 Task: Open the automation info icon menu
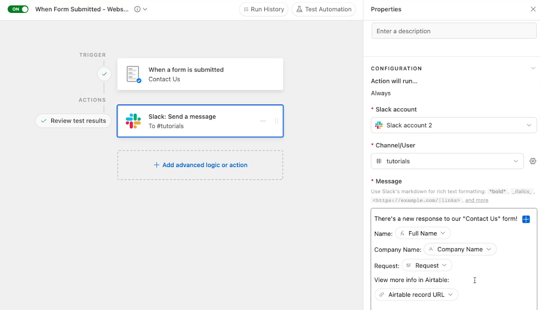(x=137, y=9)
